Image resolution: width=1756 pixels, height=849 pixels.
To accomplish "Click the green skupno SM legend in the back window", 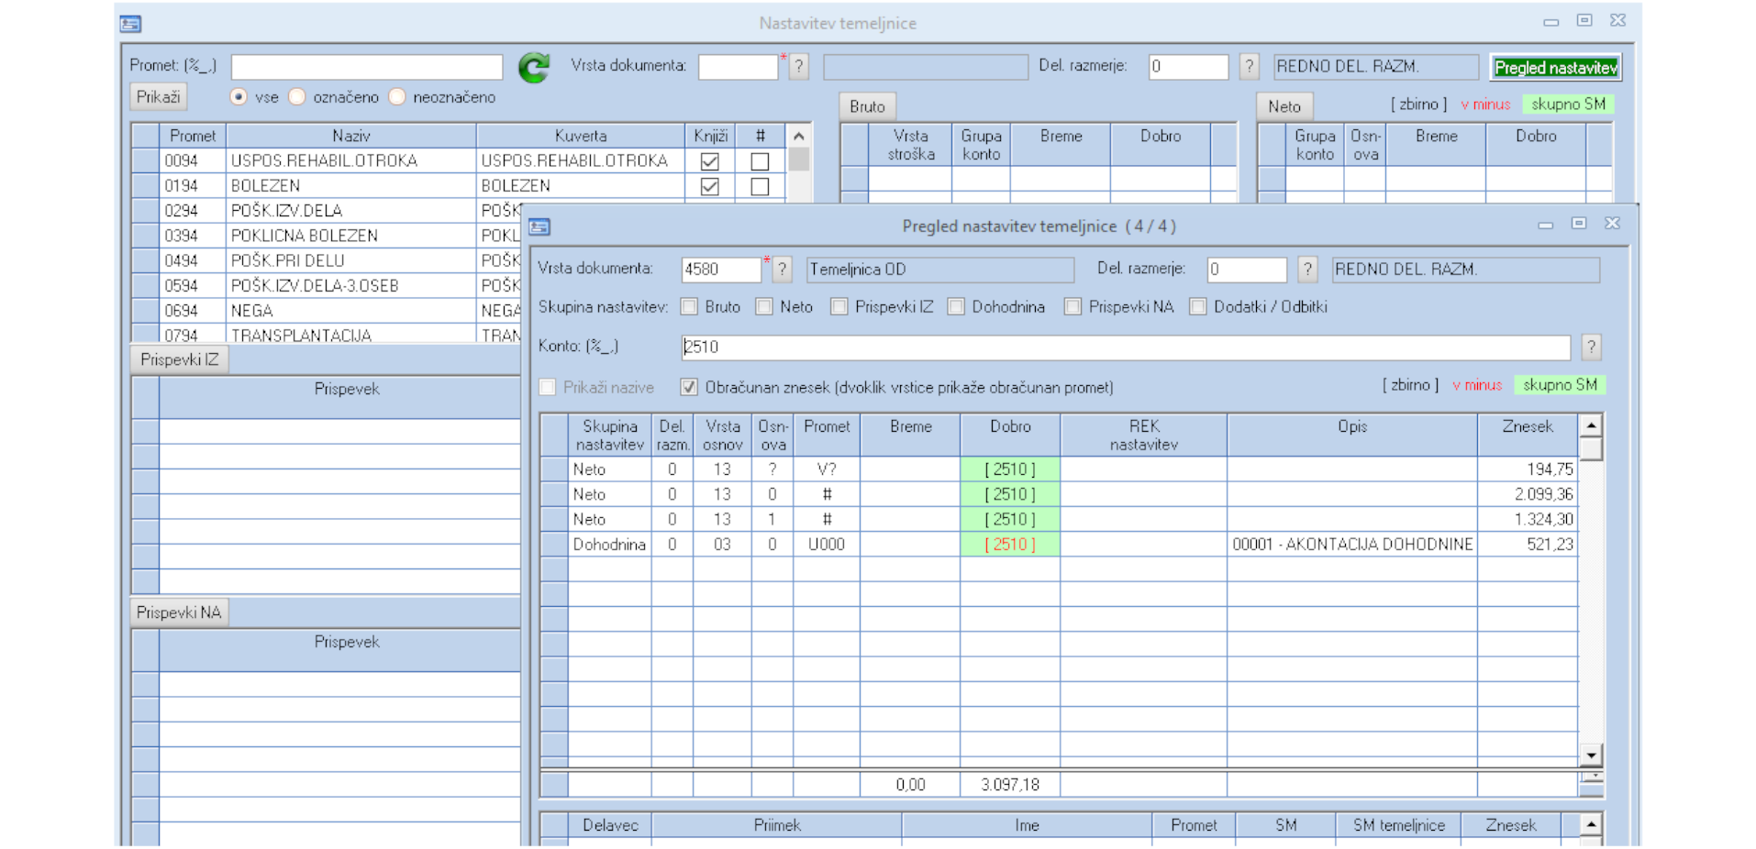I will tap(1568, 105).
